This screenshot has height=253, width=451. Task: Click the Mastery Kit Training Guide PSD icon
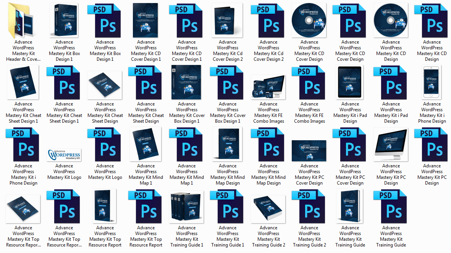390,206
